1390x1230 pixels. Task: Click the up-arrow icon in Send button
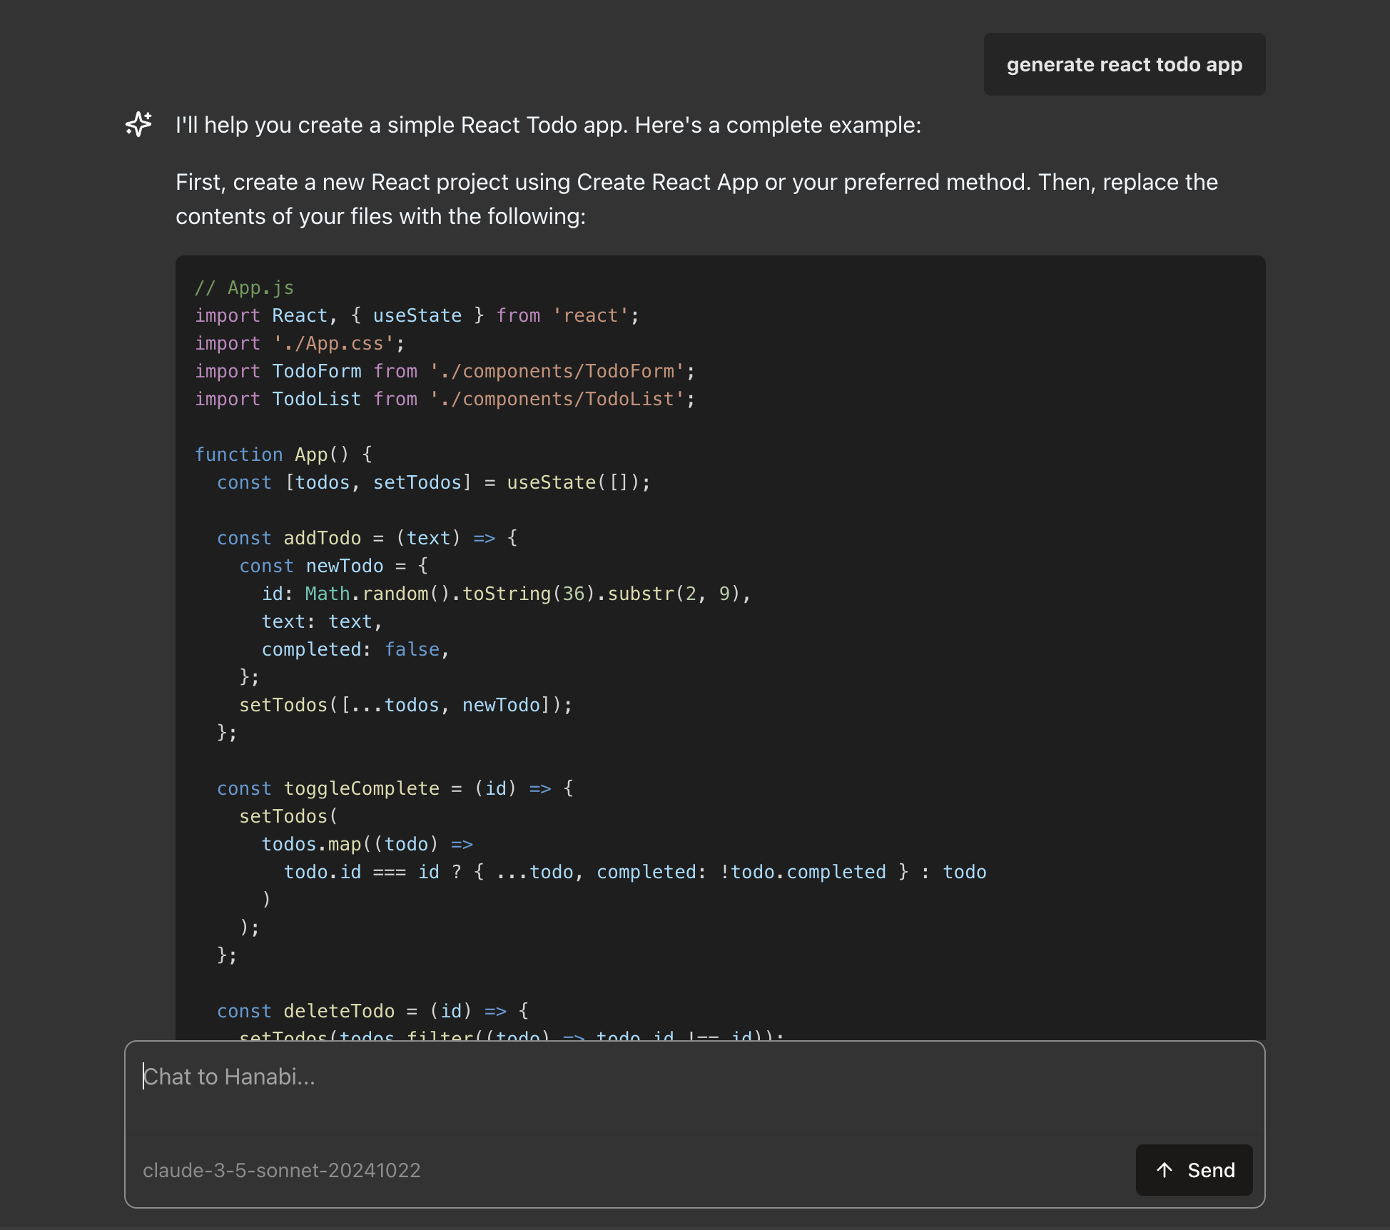pyautogui.click(x=1165, y=1170)
